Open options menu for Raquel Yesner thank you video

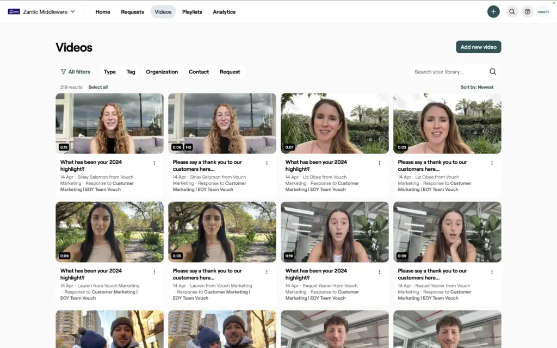[x=492, y=272]
